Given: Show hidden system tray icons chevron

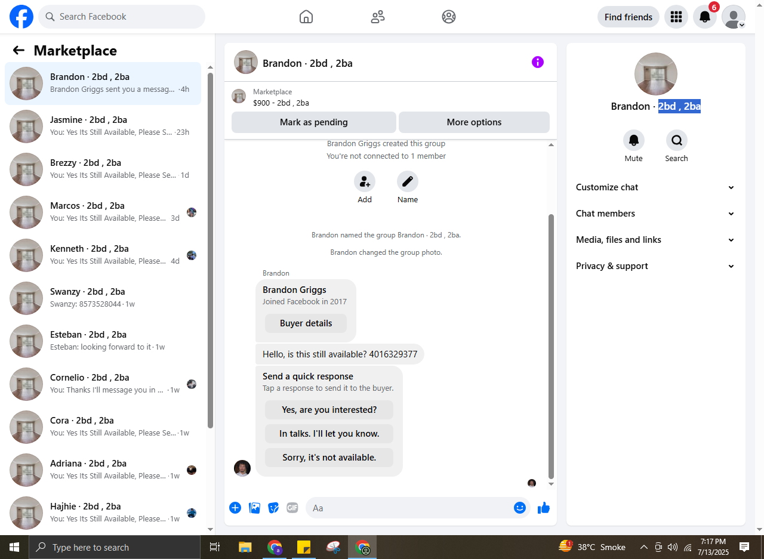Looking at the screenshot, I should point(643,547).
